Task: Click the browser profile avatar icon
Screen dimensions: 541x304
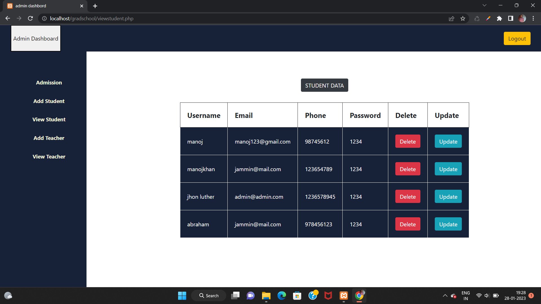Action: coord(522,18)
